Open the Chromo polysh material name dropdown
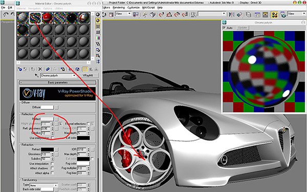 point(58,75)
